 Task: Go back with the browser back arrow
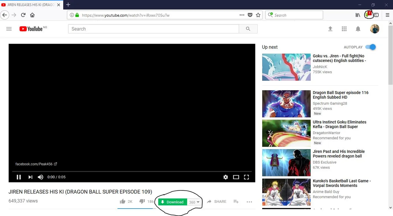(x=5, y=15)
